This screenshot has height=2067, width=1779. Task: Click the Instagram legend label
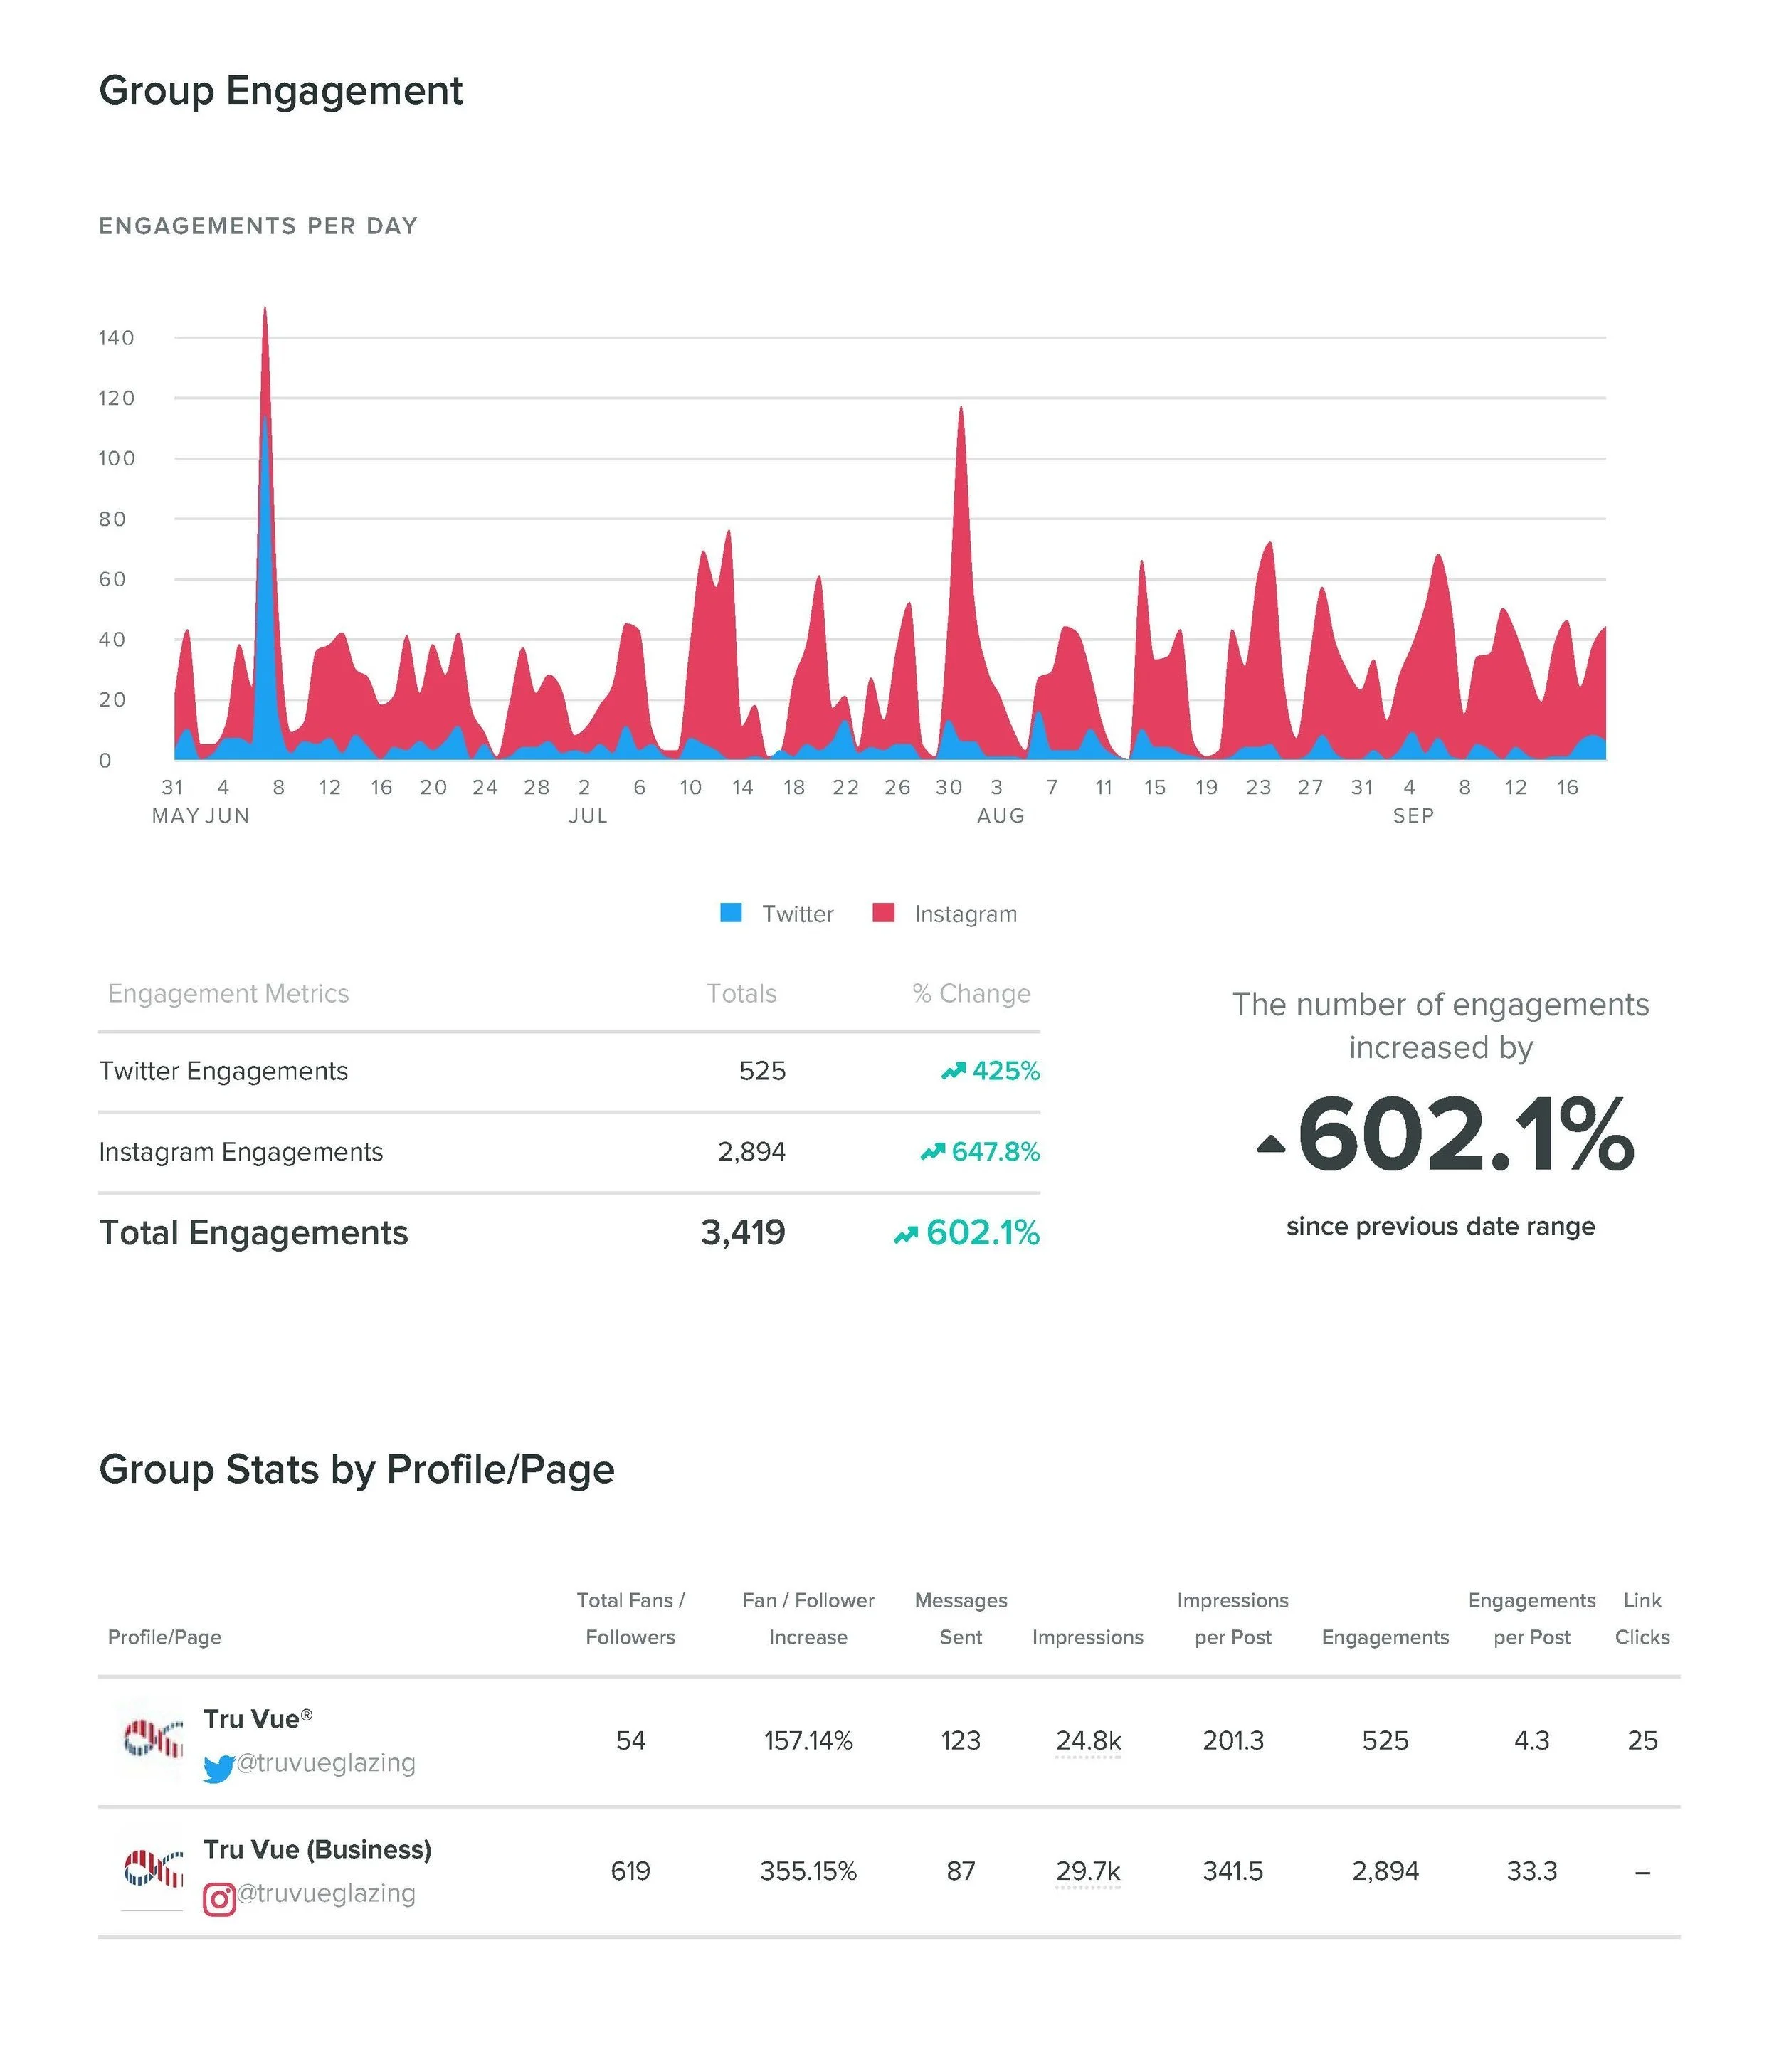[x=965, y=914]
